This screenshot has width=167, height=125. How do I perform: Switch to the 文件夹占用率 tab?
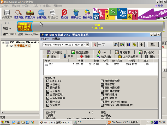128,57
